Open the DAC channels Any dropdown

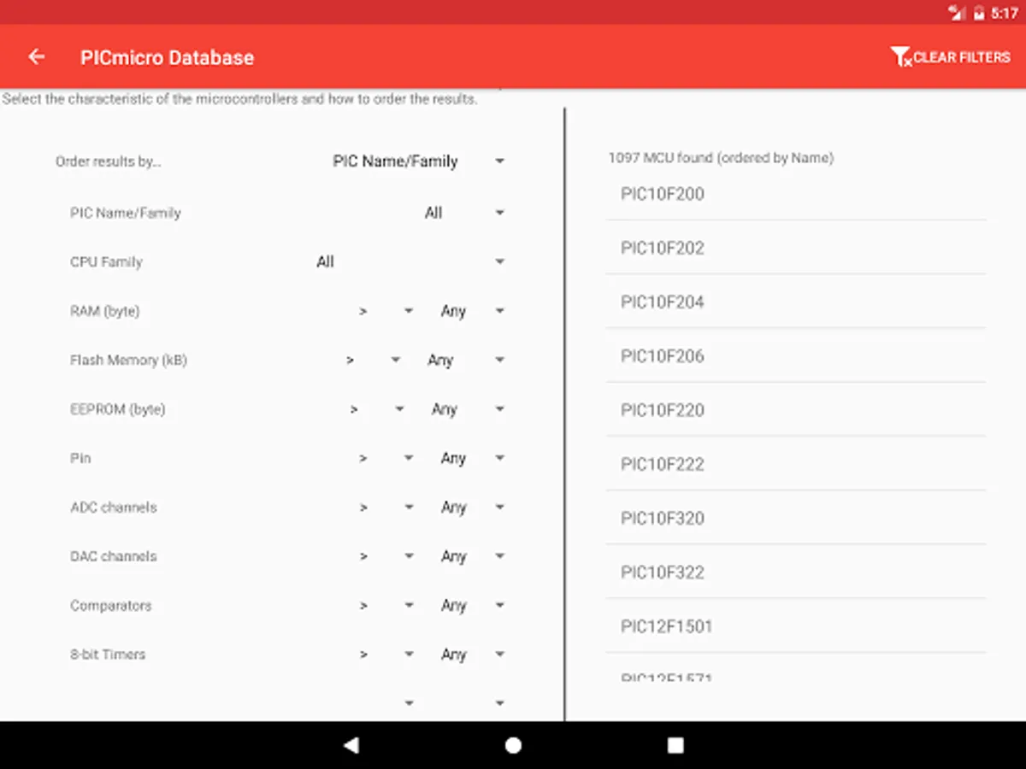473,556
